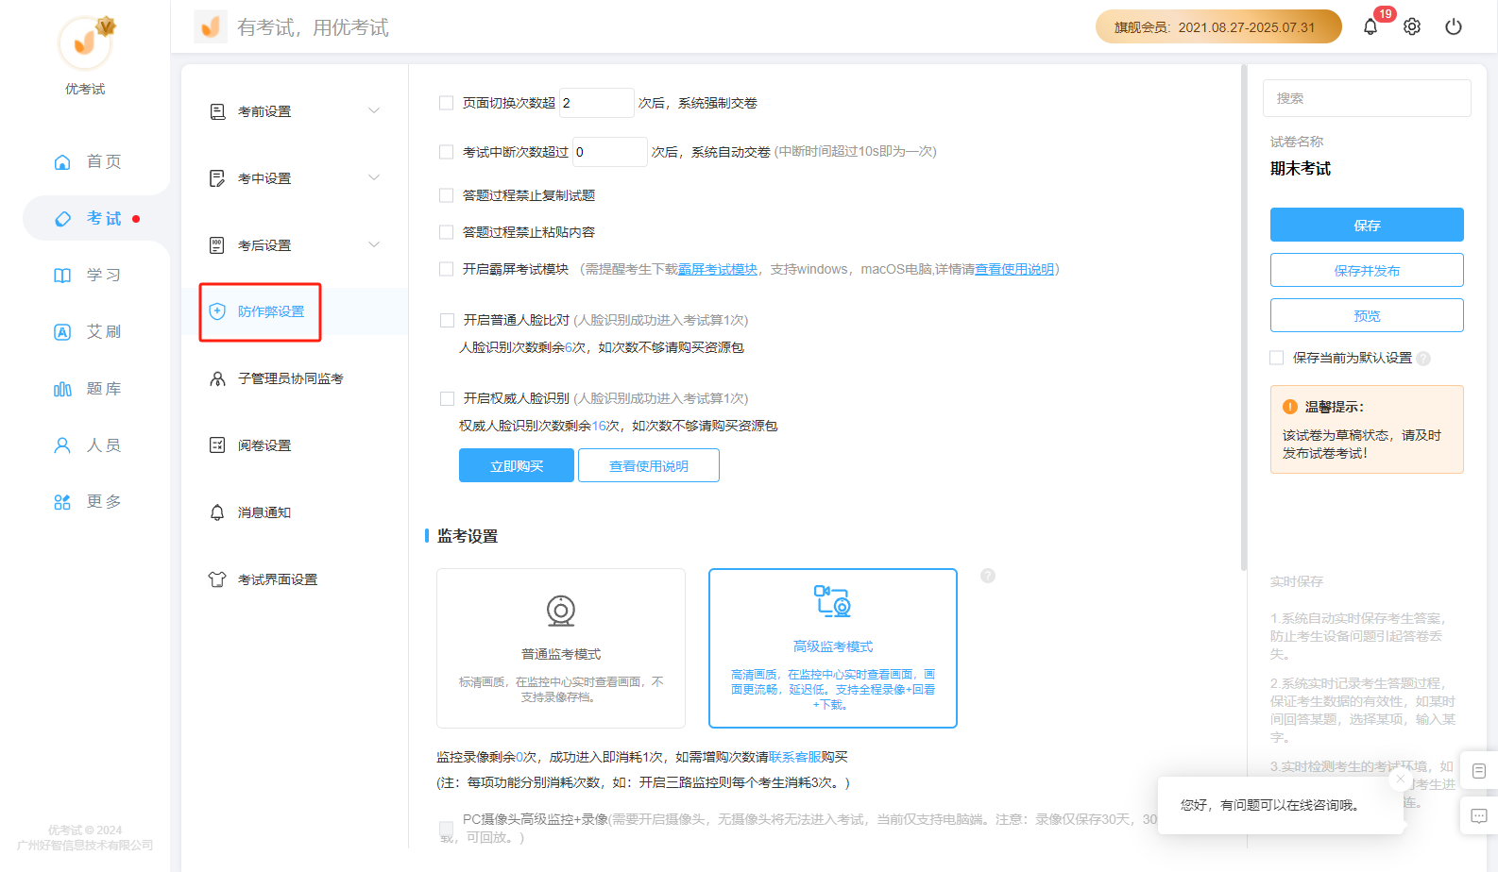Open the 查看使用说明 link for 霸屏 module

coord(1014,269)
